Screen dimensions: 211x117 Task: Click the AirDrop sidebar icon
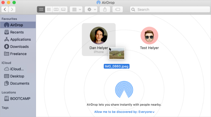tap(7, 25)
